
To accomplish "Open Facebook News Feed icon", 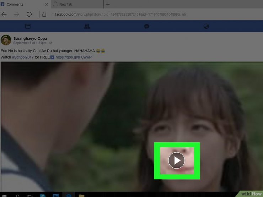I will [28, 26].
